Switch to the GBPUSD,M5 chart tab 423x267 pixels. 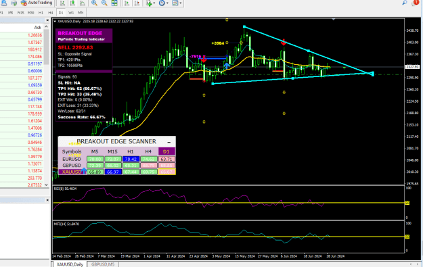point(103,264)
